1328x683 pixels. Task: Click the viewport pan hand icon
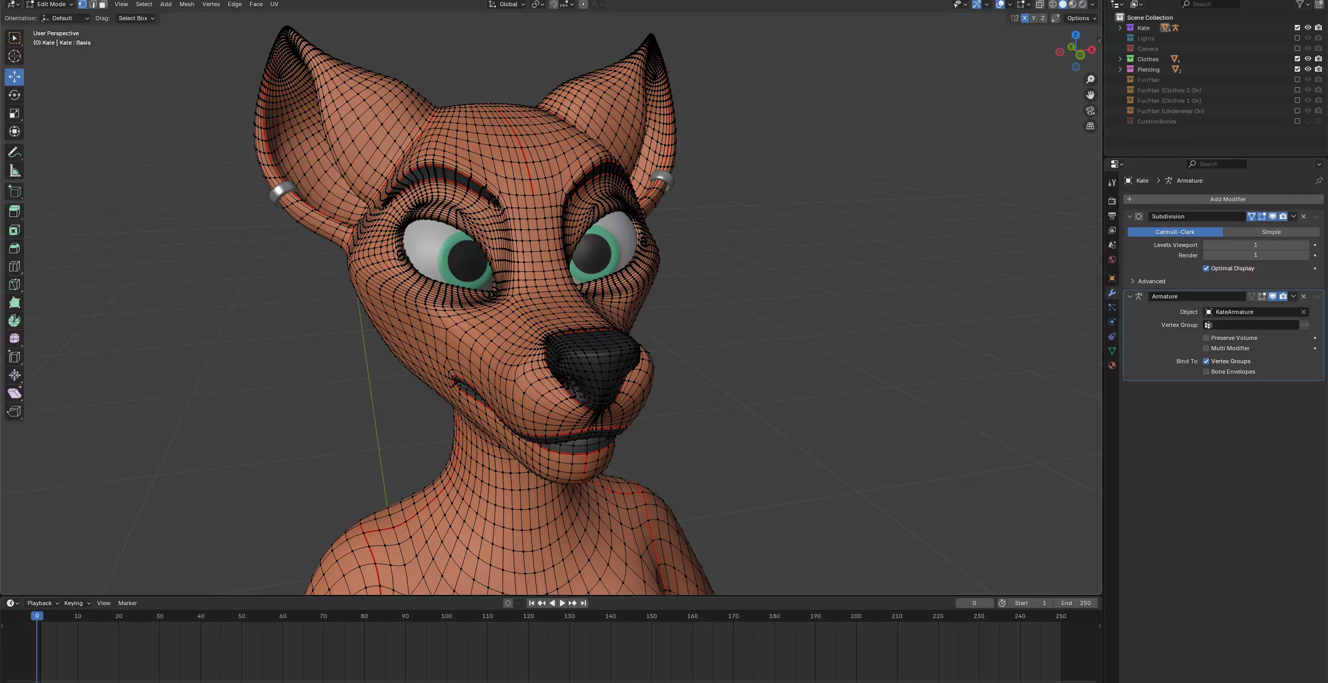pos(1090,95)
